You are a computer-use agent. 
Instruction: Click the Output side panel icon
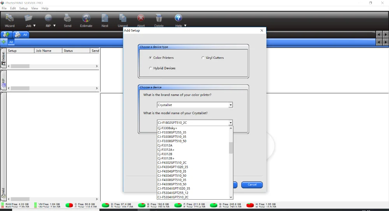(x=4, y=63)
